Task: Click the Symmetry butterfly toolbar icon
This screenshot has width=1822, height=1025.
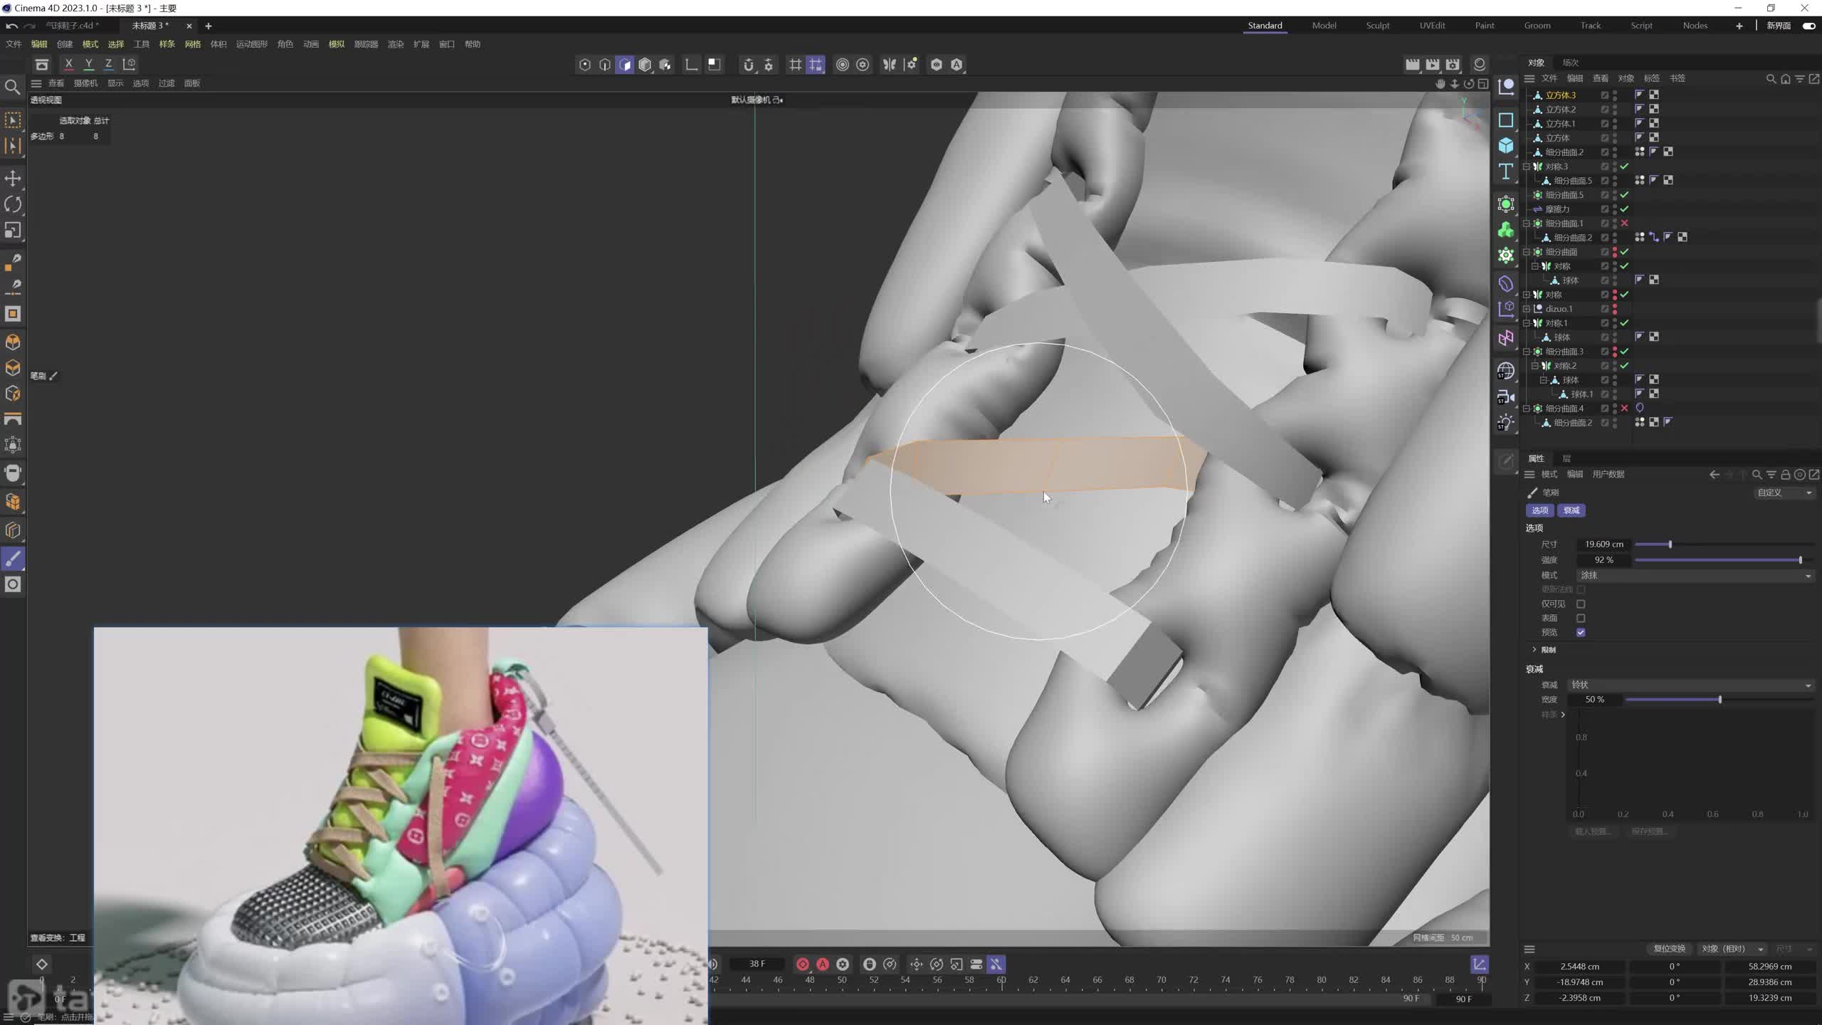Action: [x=889, y=65]
